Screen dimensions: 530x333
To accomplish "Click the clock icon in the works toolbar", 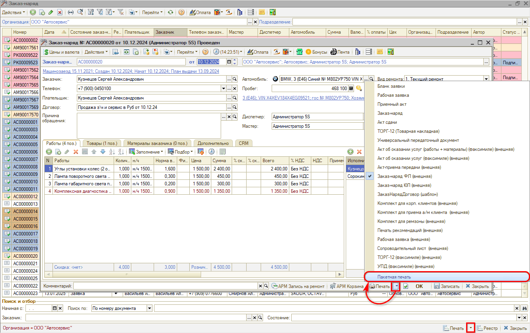I will pyautogui.click(x=211, y=152).
